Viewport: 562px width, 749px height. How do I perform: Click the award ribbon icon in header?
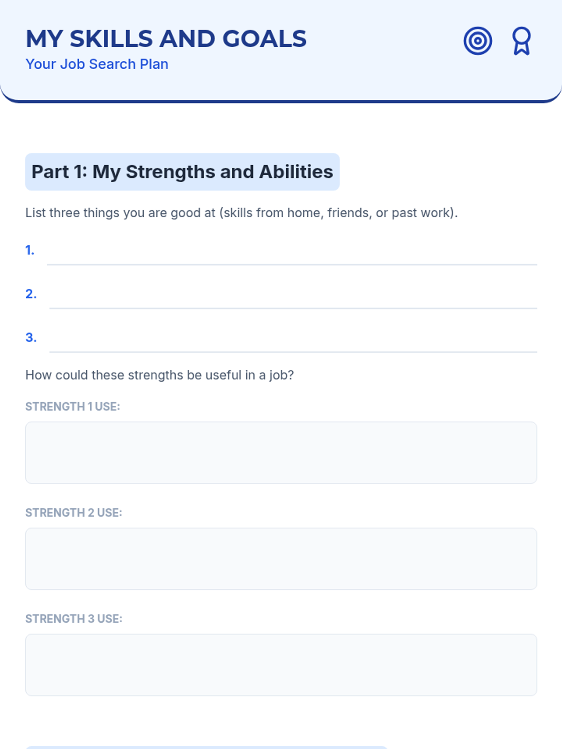pos(521,41)
